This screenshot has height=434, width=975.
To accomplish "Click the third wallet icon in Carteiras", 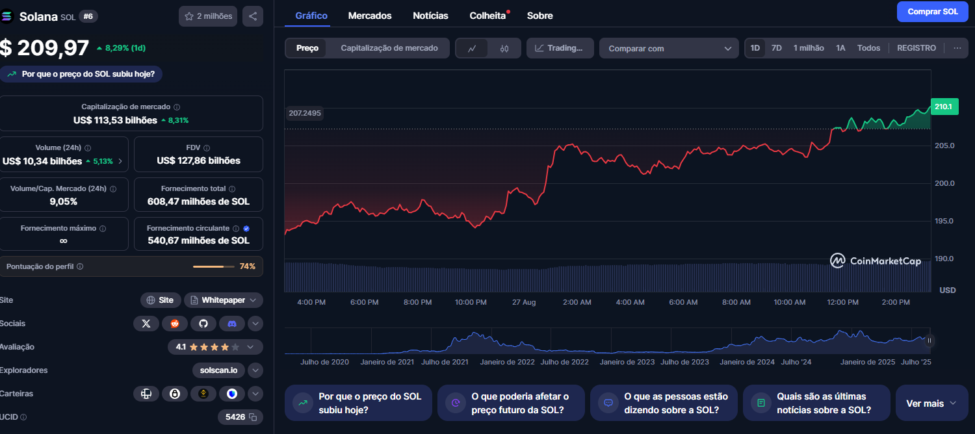I will point(203,394).
